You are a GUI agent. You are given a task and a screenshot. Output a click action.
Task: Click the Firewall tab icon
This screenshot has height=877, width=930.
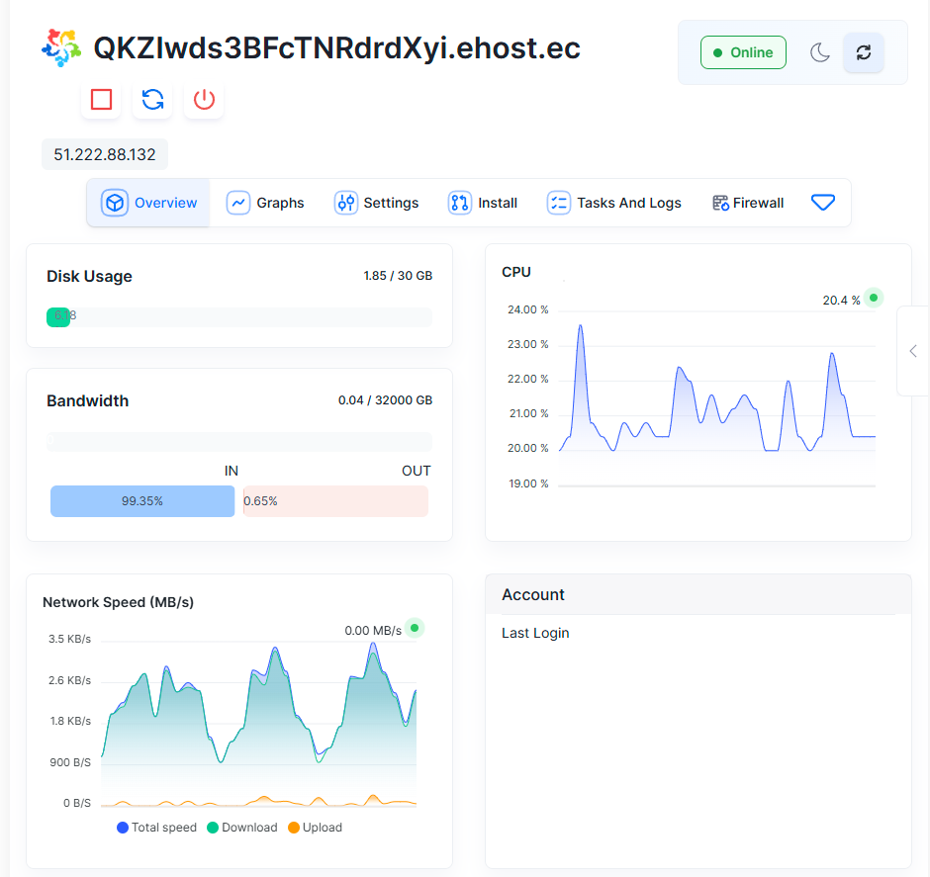tap(720, 203)
